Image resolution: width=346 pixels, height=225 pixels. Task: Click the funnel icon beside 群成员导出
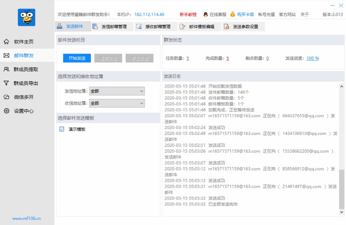(x=7, y=83)
